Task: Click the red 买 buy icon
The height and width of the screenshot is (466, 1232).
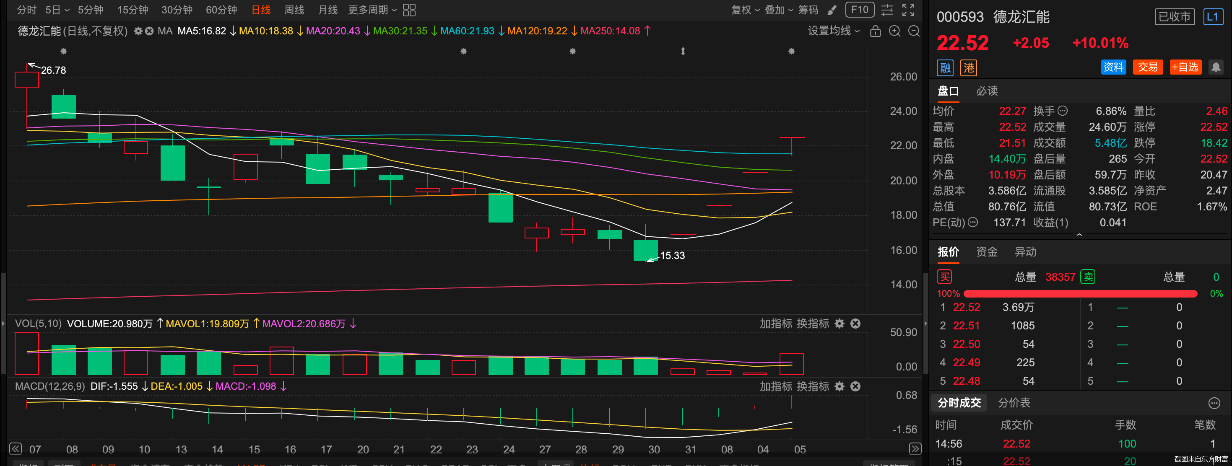Action: click(945, 277)
